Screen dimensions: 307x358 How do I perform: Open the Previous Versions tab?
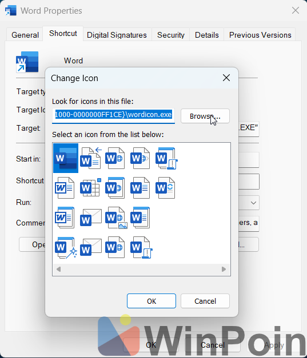tap(260, 35)
